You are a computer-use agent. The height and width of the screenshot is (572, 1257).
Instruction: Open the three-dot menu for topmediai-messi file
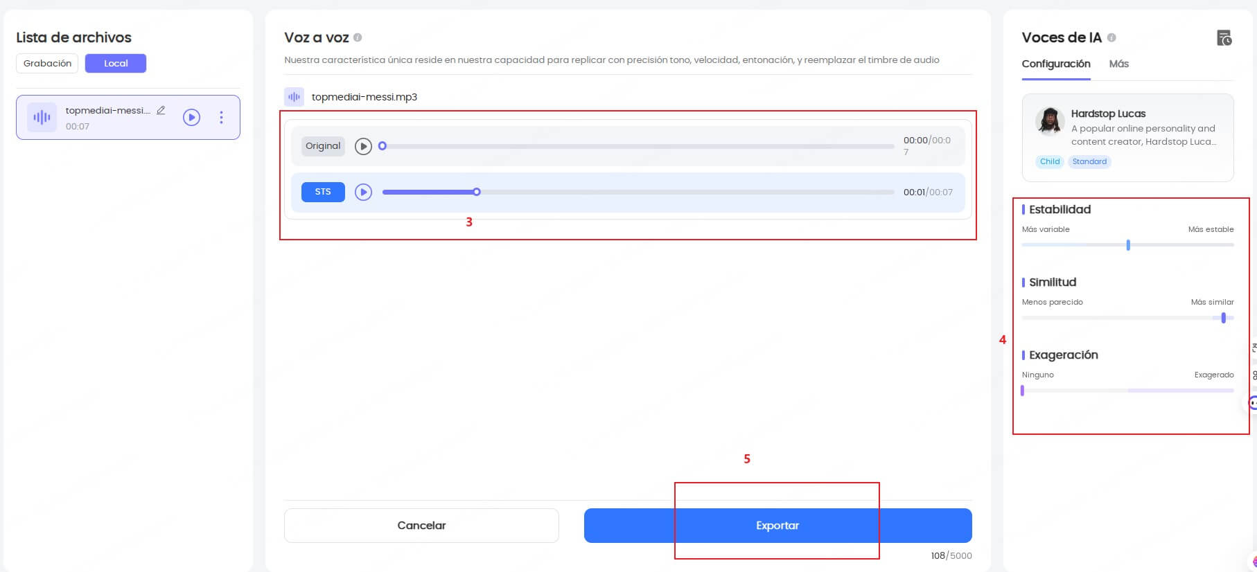[221, 117]
